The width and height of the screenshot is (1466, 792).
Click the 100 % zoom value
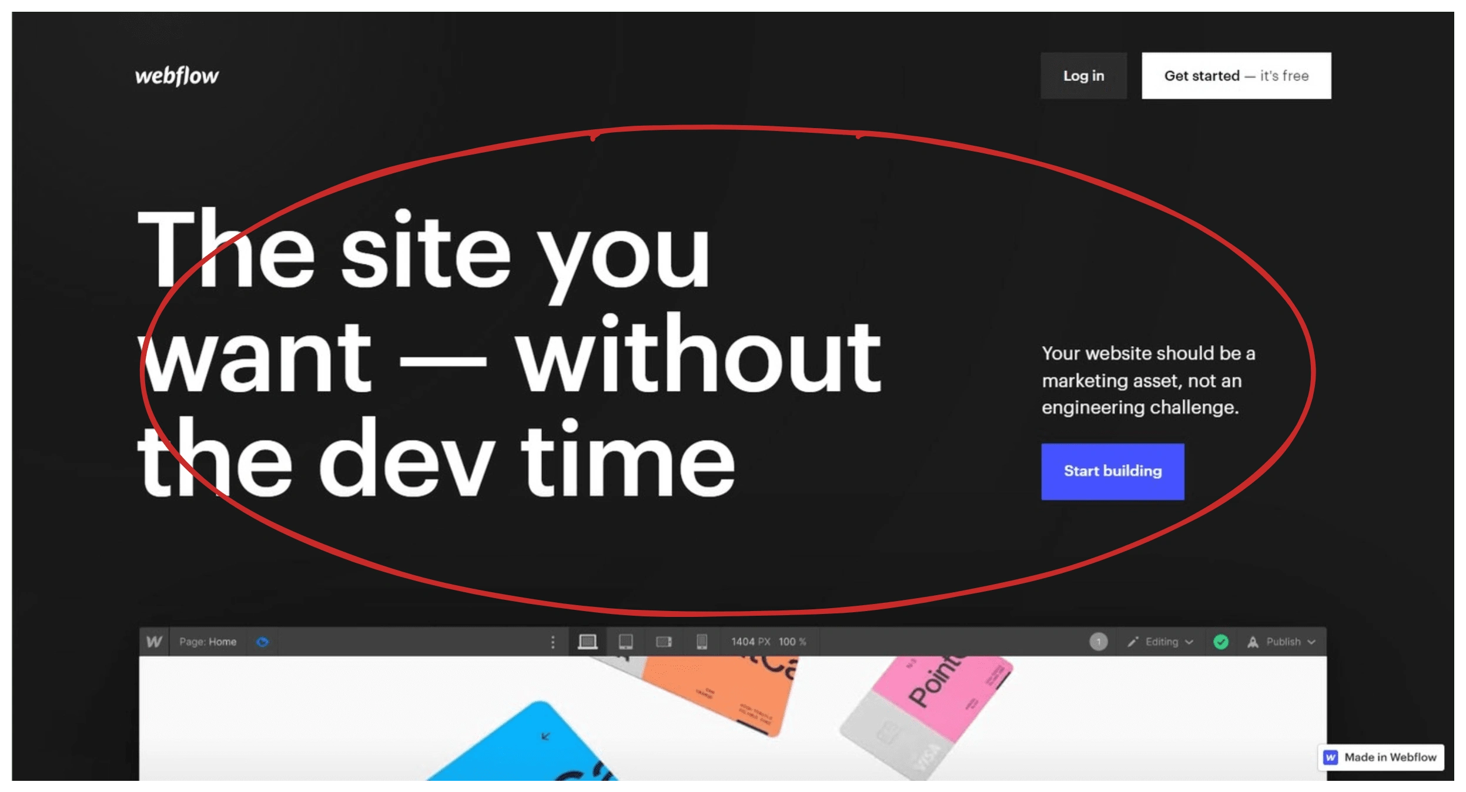point(792,642)
